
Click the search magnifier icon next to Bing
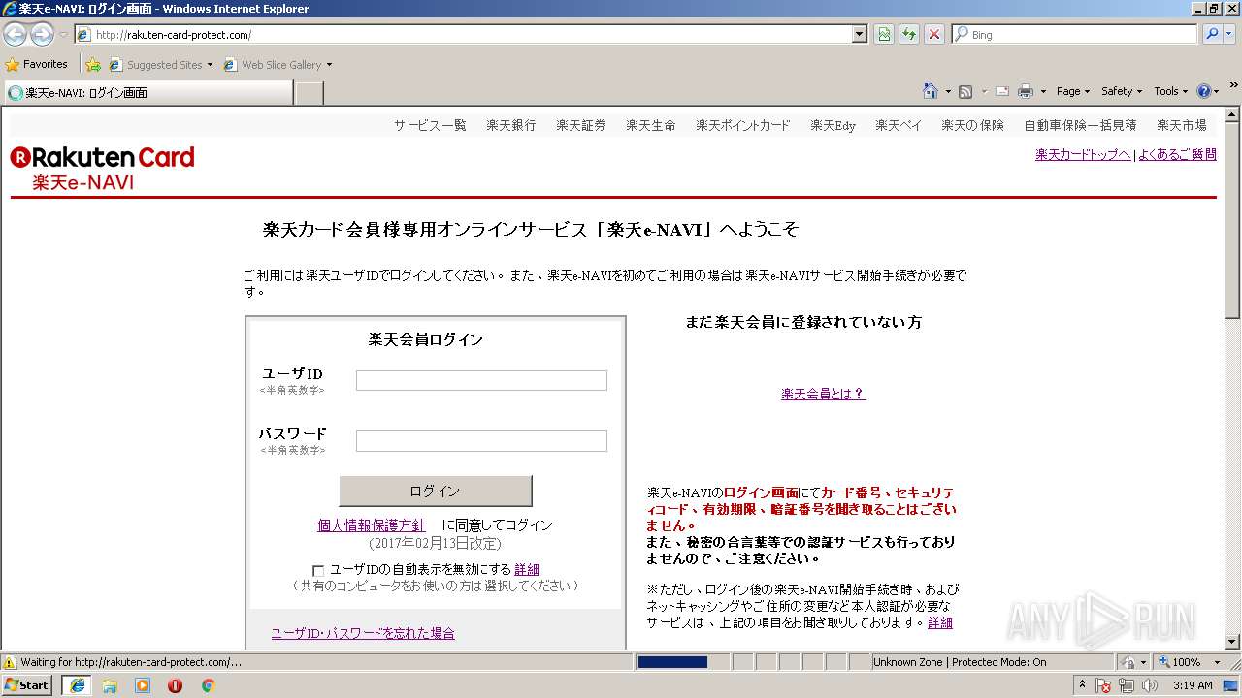pos(1212,34)
